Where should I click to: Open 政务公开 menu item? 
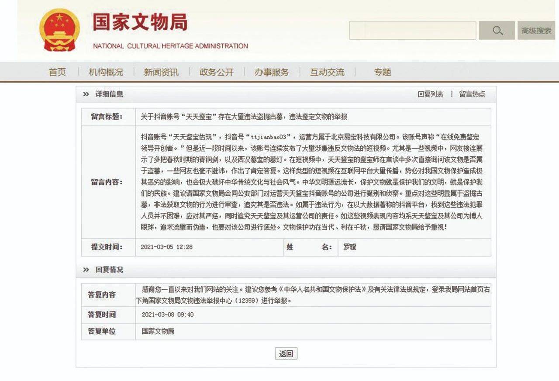[x=217, y=72]
